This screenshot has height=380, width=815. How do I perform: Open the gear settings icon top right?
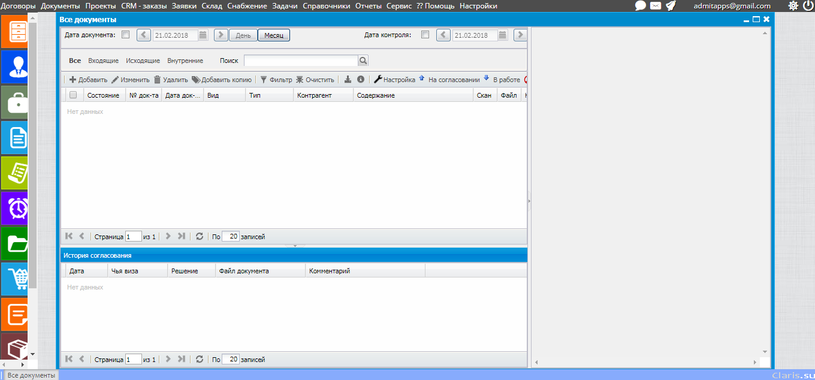793,5
